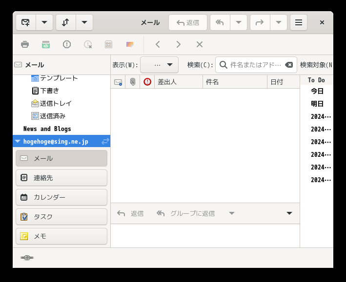This screenshot has height=282, width=346.
Task: Click グループに返信 group reply button
Action: (185, 213)
